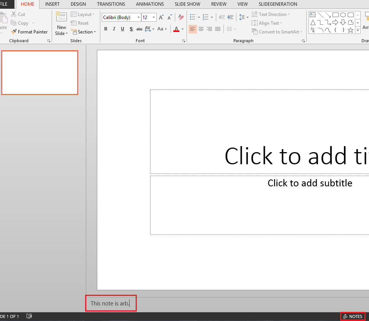Screen dimensions: 369x321
Task: Apply the red font color swatch
Action: tap(176, 29)
